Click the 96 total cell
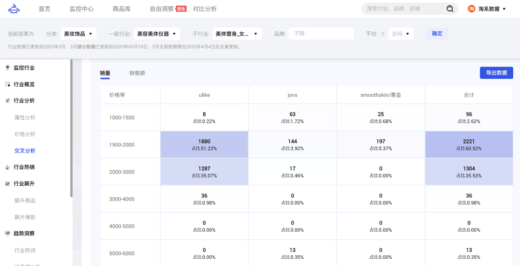This screenshot has width=520, height=266. point(469,117)
